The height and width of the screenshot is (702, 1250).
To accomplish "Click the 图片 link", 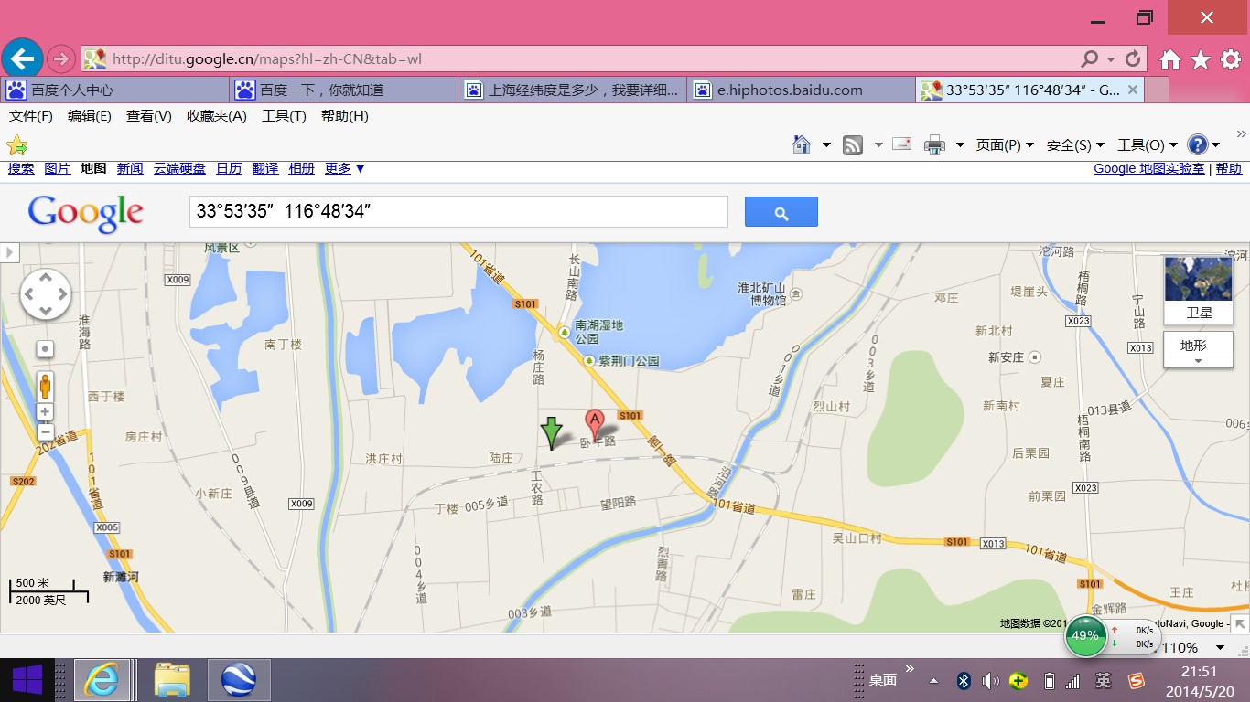I will 58,168.
